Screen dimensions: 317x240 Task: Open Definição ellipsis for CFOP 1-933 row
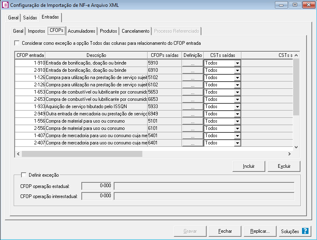[x=192, y=106]
